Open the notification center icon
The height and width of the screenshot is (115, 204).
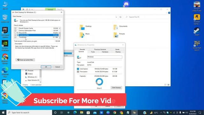click(200, 112)
